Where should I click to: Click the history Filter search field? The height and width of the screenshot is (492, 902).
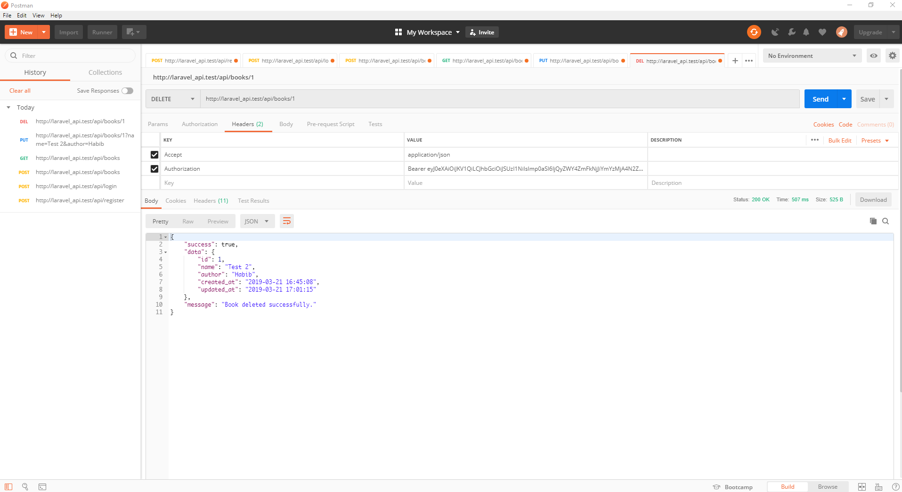[70, 56]
